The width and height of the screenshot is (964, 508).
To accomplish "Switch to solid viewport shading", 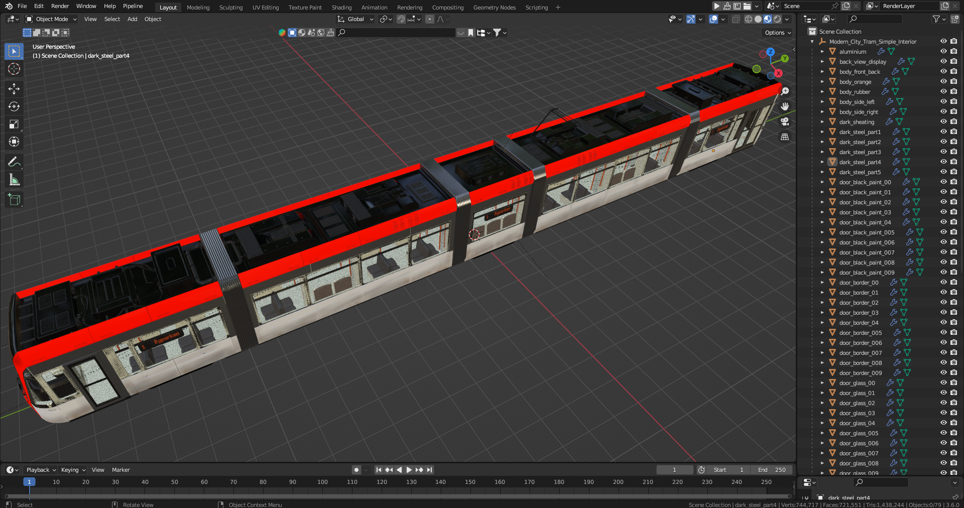I will click(758, 19).
